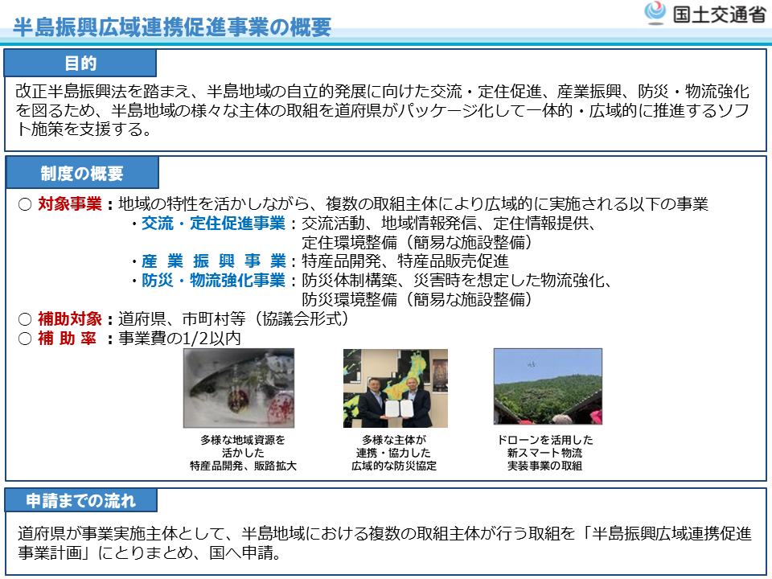Viewport: 772px width, 579px height.
Task: Click the 目的 section header label
Action: pos(80,64)
